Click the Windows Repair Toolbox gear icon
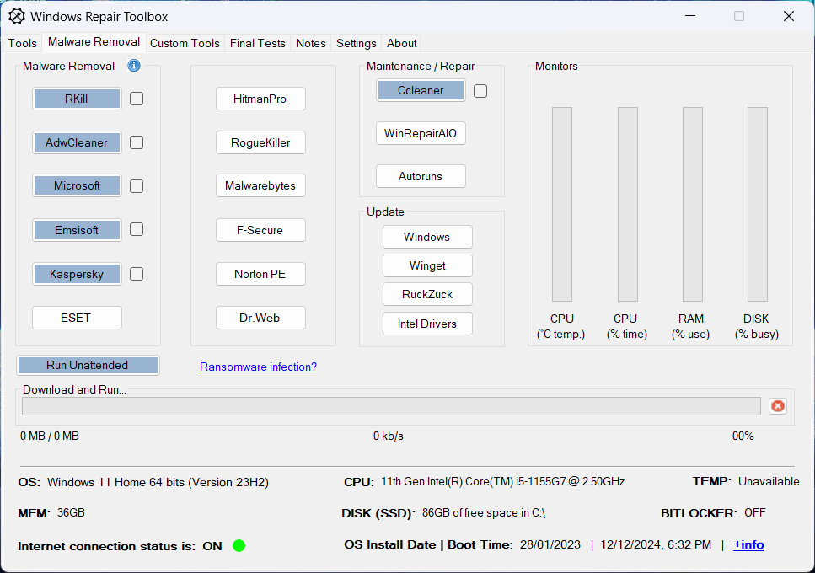Screen dimensions: 815x573 [16, 16]
